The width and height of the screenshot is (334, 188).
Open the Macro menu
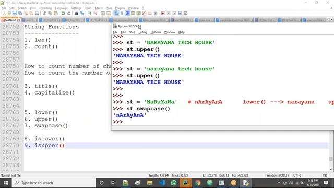click(99, 8)
